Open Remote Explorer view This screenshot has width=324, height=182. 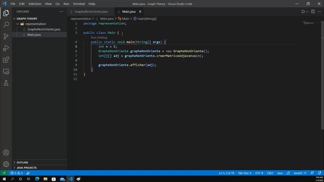(6, 71)
